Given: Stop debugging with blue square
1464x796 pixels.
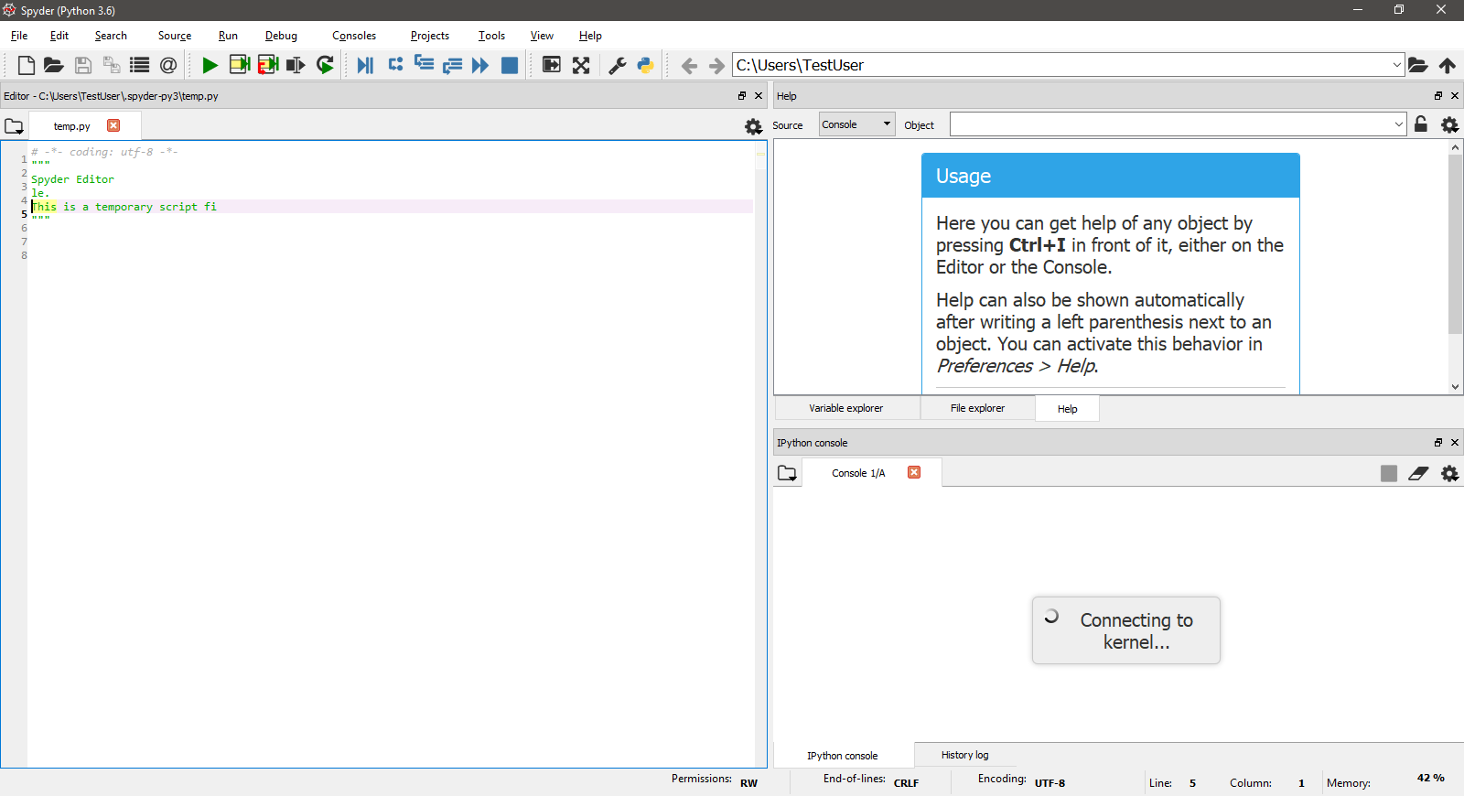Looking at the screenshot, I should 510,65.
